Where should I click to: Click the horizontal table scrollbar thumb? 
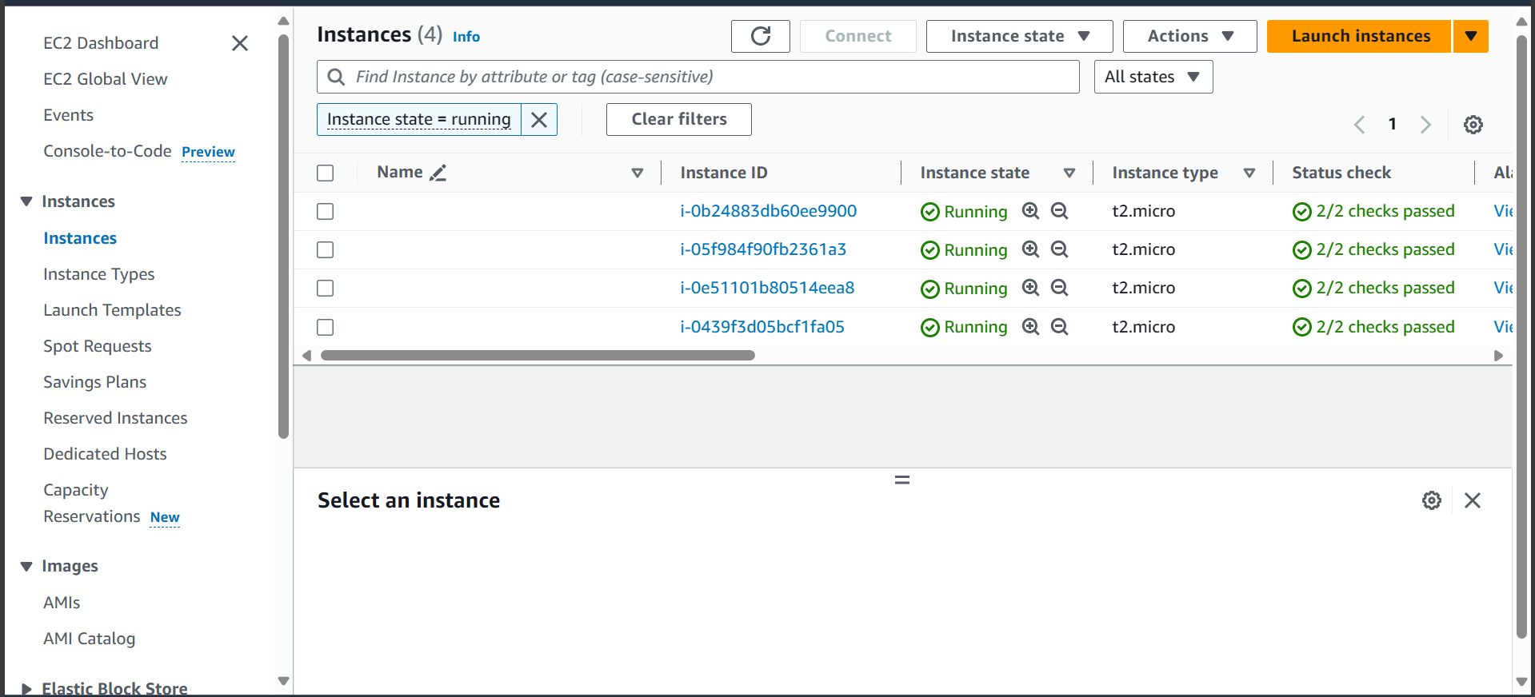coord(538,356)
